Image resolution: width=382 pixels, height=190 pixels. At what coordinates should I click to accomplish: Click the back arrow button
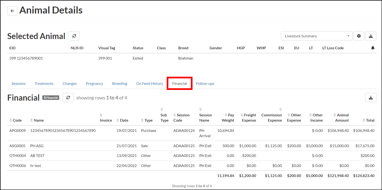pyautogui.click(x=12, y=11)
